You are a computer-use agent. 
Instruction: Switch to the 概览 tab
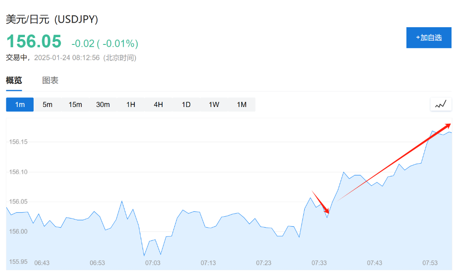point(14,80)
